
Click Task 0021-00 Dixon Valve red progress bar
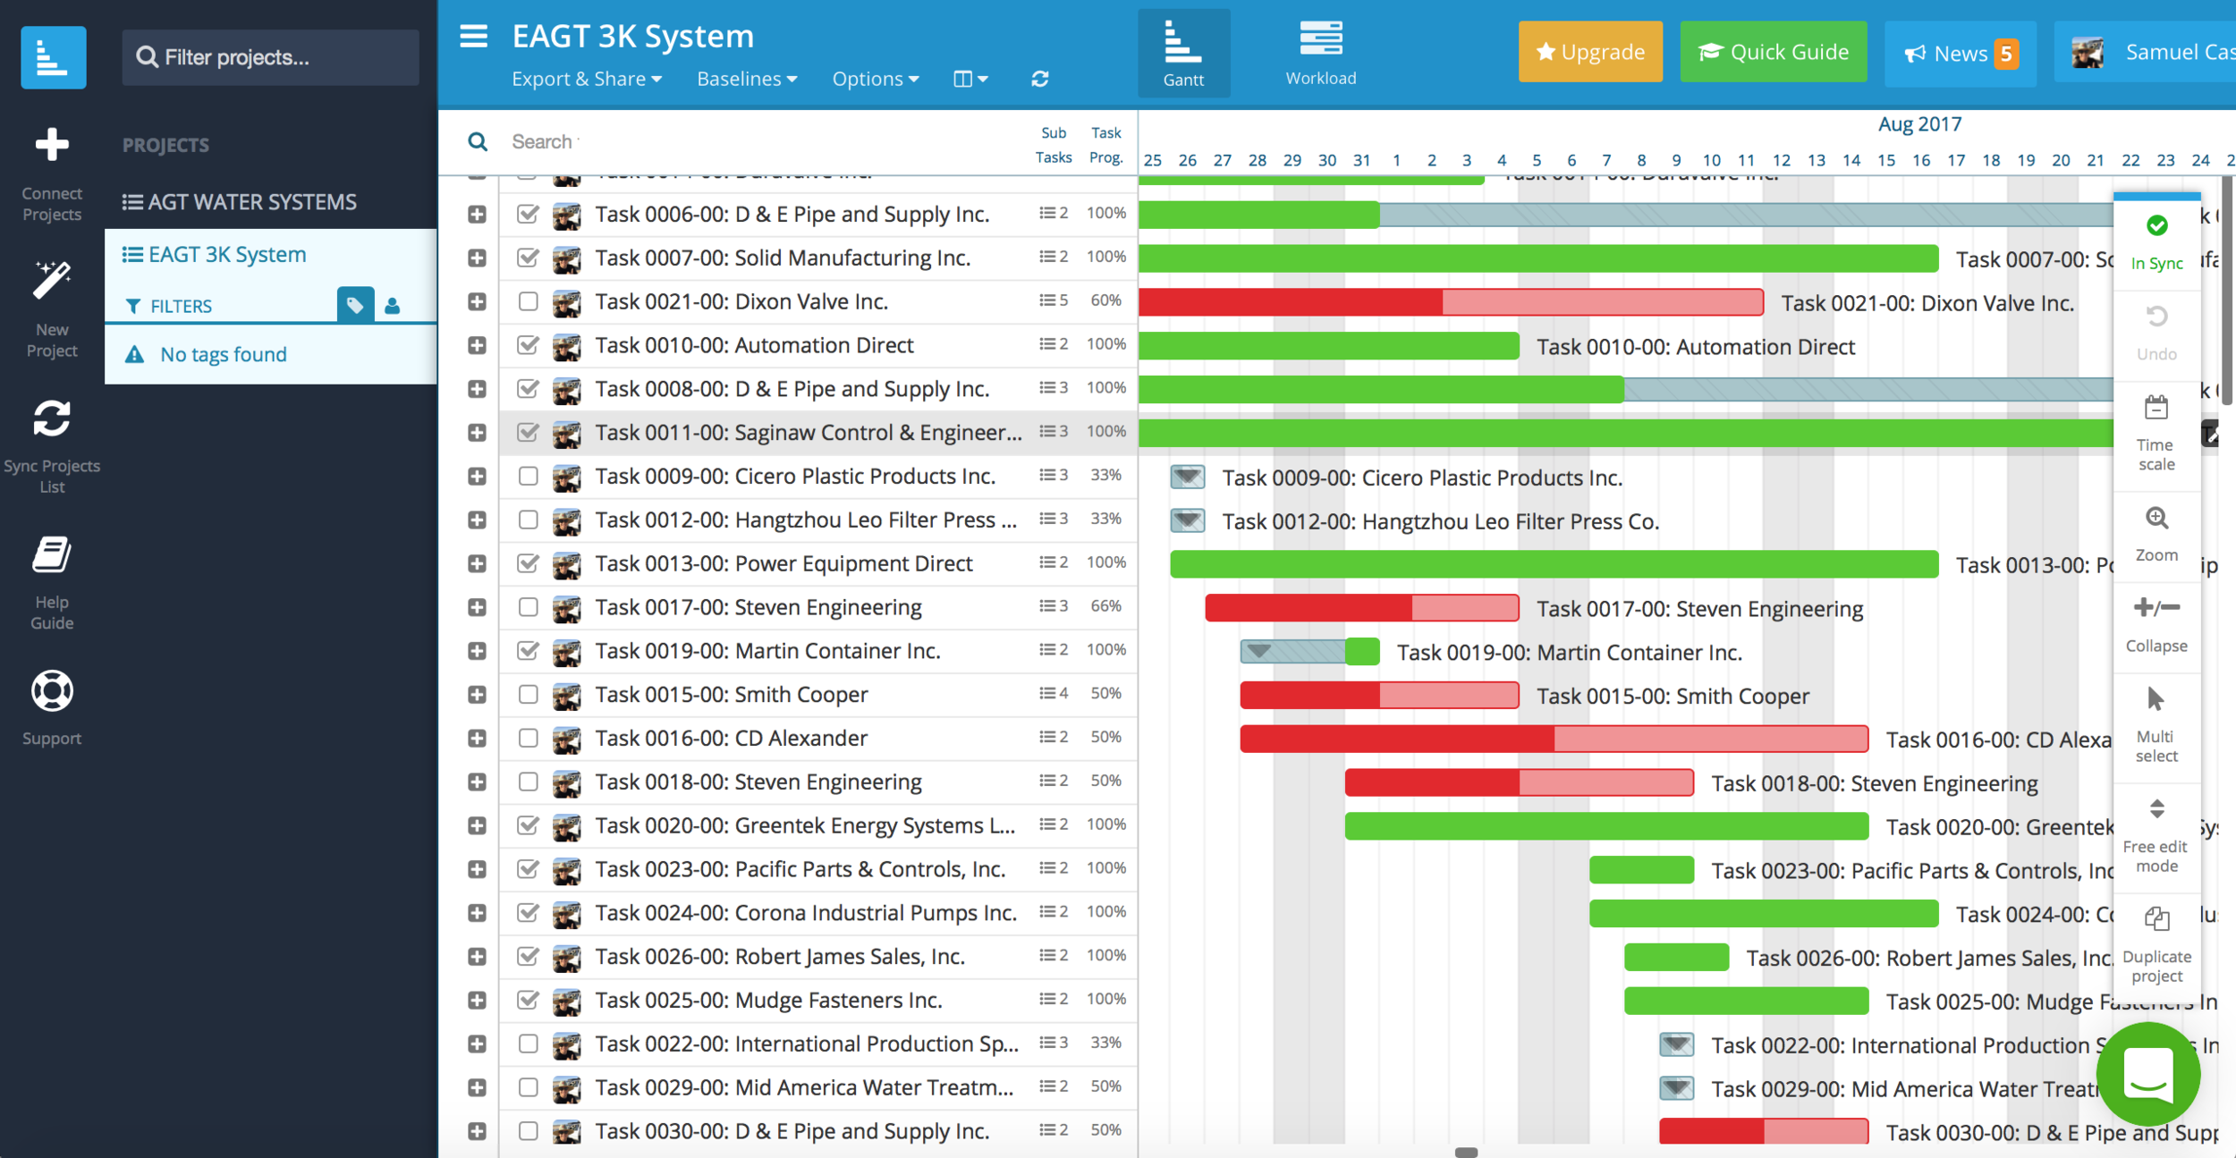tap(1451, 302)
